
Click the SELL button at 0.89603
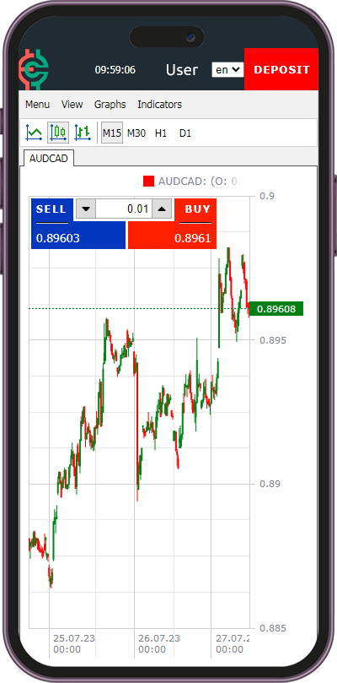point(78,225)
